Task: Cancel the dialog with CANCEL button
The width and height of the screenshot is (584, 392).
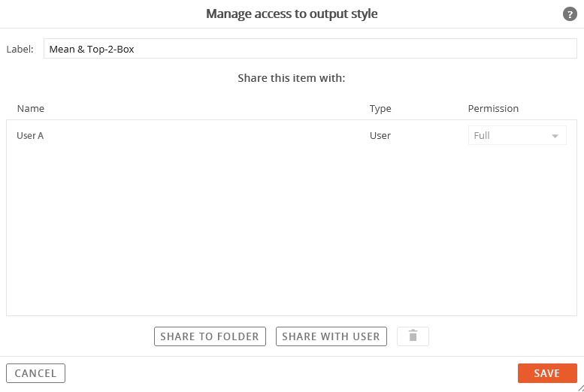Action: pos(36,373)
